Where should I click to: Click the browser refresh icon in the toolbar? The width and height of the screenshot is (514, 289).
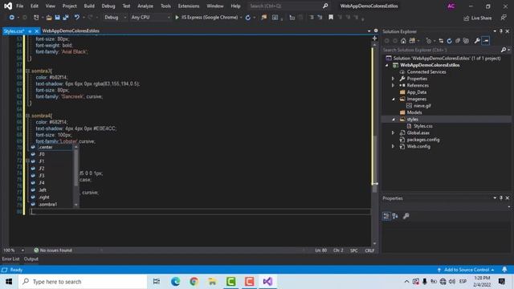coord(248,18)
